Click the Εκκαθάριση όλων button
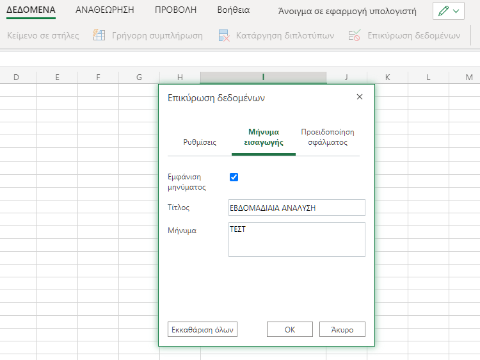The height and width of the screenshot is (360, 480). pyautogui.click(x=202, y=329)
